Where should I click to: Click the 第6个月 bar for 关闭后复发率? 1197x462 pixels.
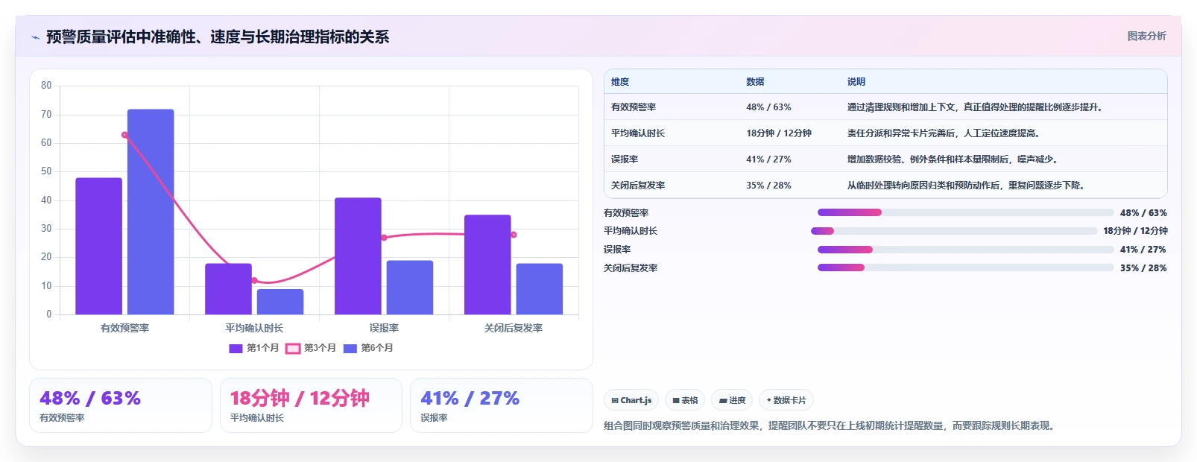click(540, 289)
